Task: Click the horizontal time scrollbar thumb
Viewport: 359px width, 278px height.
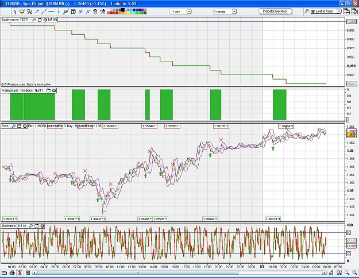Action: point(138,273)
